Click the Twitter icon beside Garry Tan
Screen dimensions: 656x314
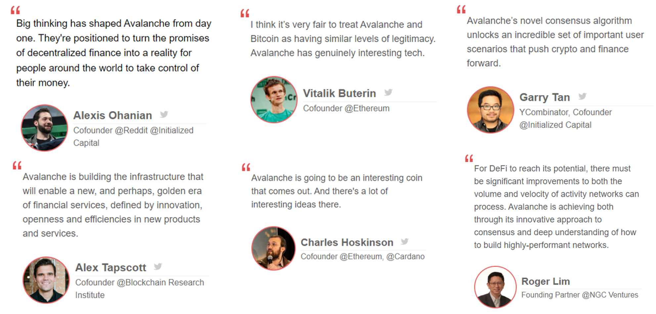582,97
